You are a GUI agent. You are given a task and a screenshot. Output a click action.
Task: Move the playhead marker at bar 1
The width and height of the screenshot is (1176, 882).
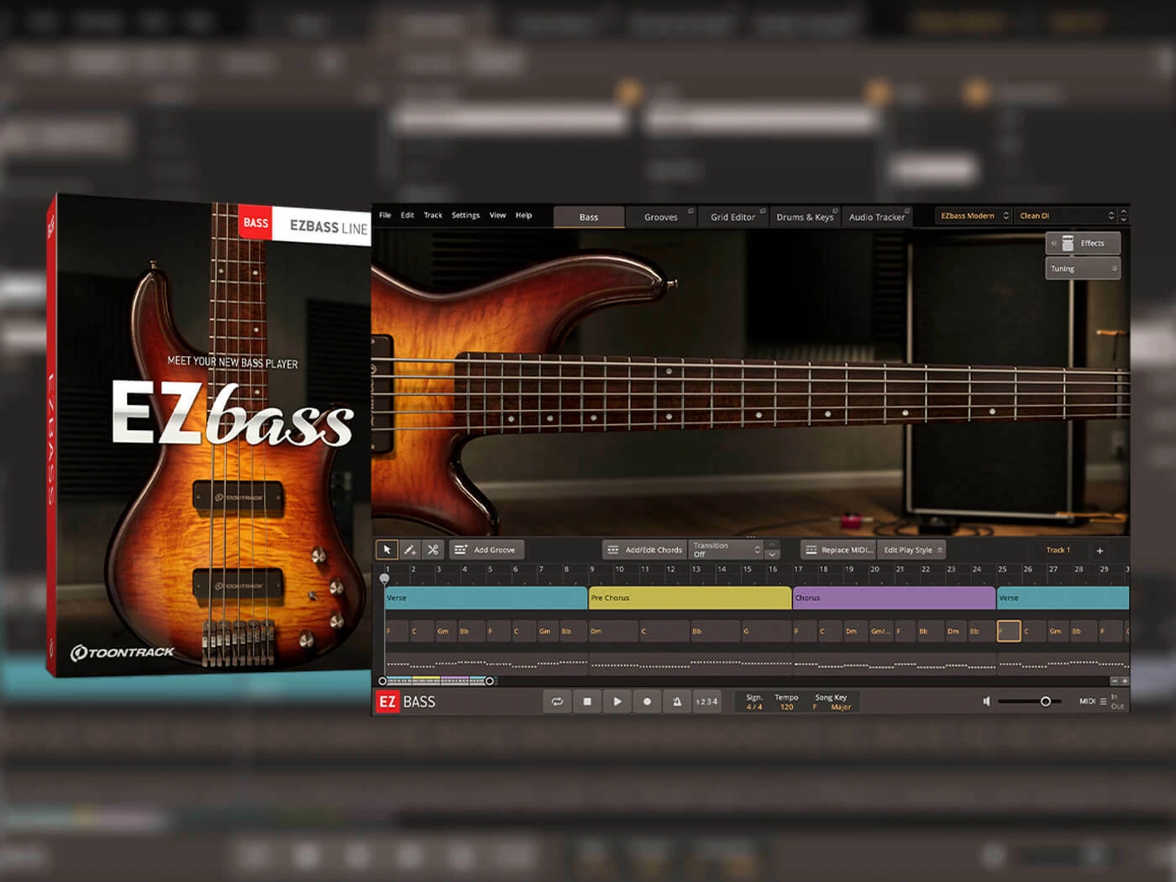point(385,579)
